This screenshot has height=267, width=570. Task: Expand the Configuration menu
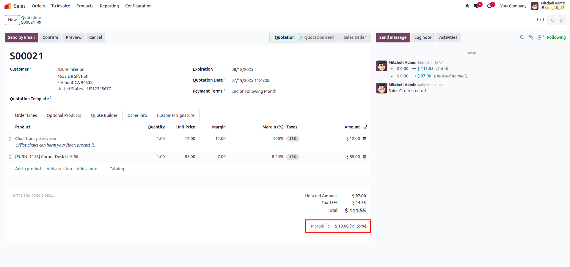click(138, 6)
